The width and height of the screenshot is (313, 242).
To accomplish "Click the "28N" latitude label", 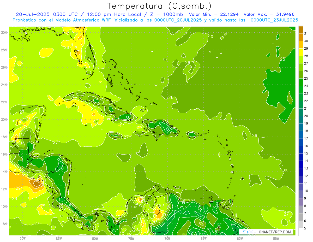I will pos(4,50).
